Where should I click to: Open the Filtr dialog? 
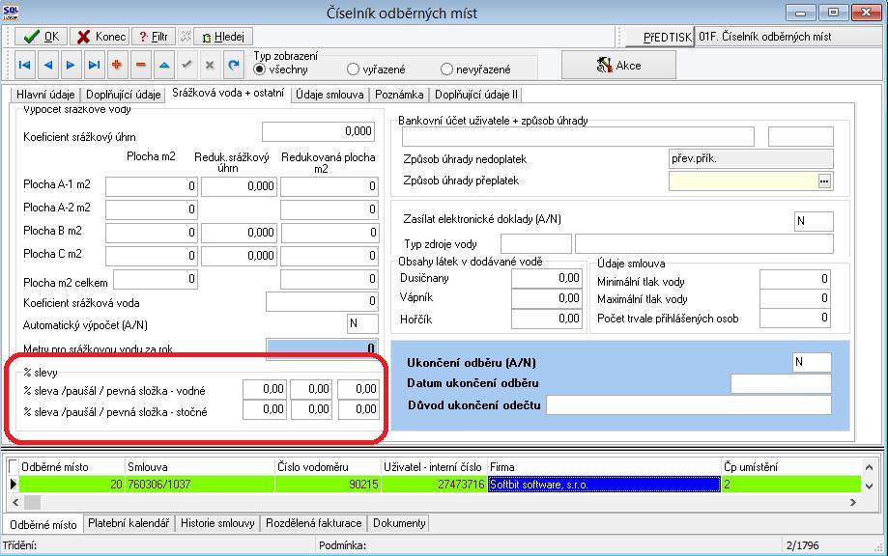point(154,37)
